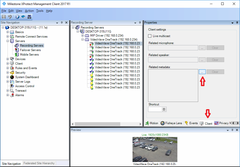Click the Related speaker browse (...) button

tap(202, 60)
